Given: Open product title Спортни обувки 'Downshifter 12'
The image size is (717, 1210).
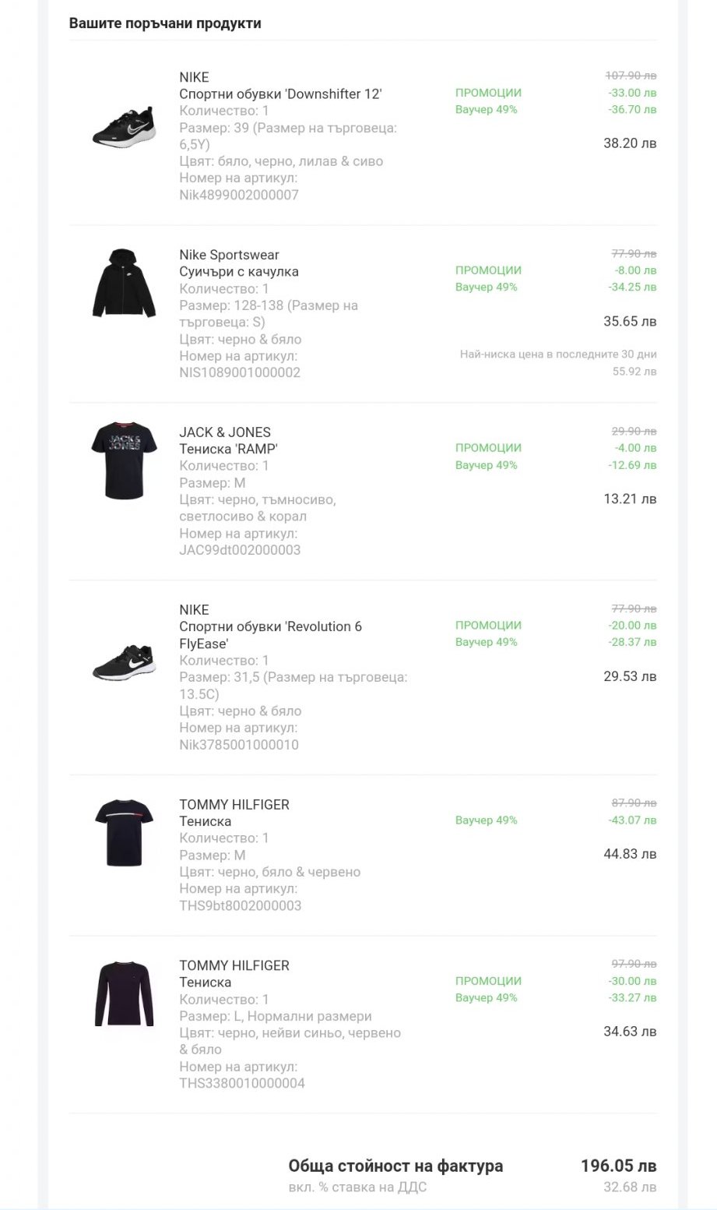Looking at the screenshot, I should pyautogui.click(x=280, y=94).
